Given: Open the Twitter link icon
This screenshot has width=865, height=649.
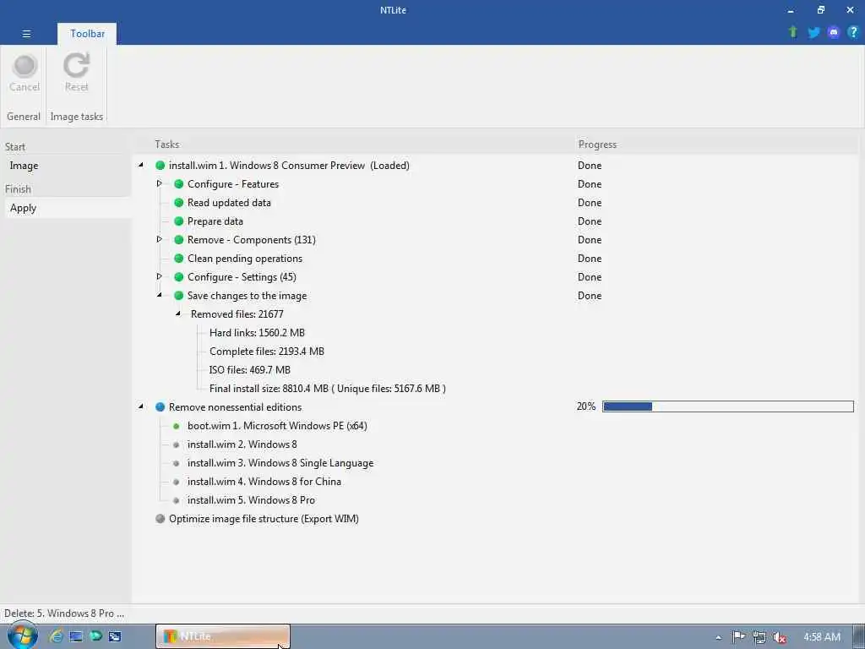Looking at the screenshot, I should 813,32.
